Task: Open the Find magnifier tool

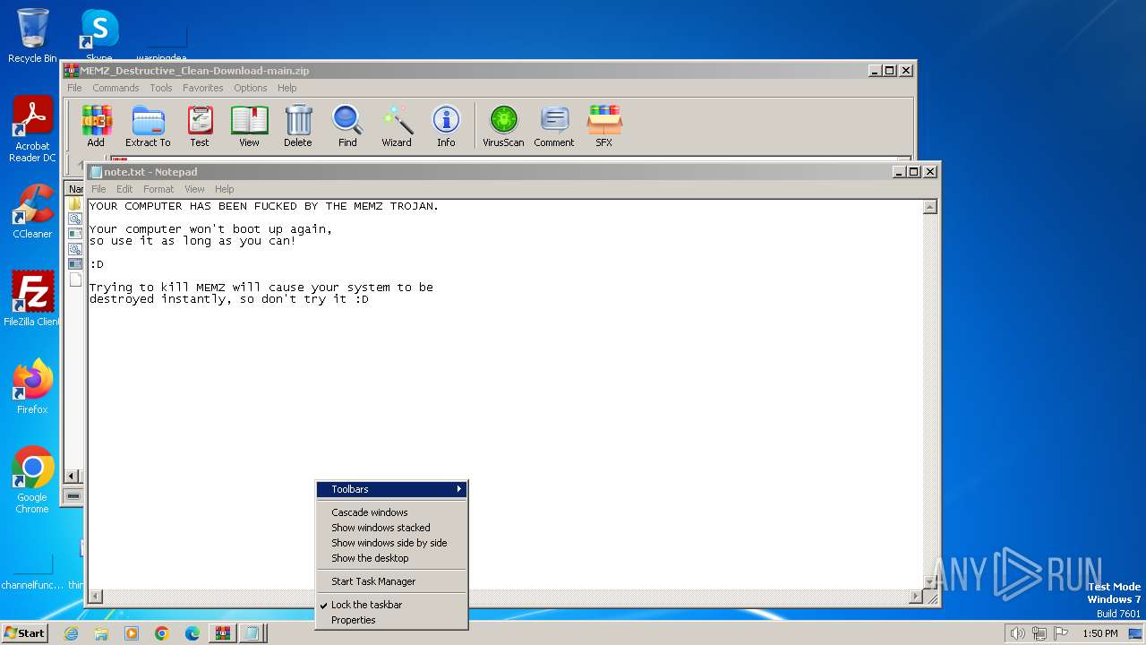Action: (347, 125)
